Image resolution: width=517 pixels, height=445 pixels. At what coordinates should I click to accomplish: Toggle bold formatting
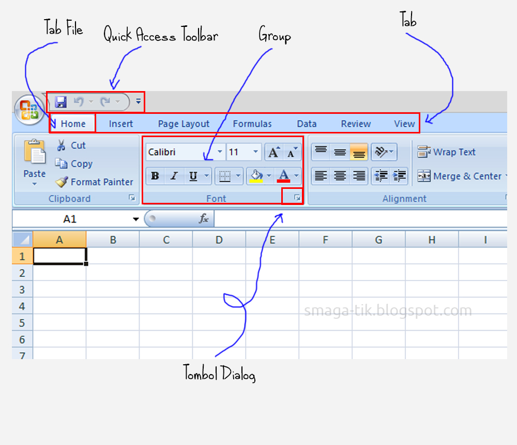tap(155, 176)
